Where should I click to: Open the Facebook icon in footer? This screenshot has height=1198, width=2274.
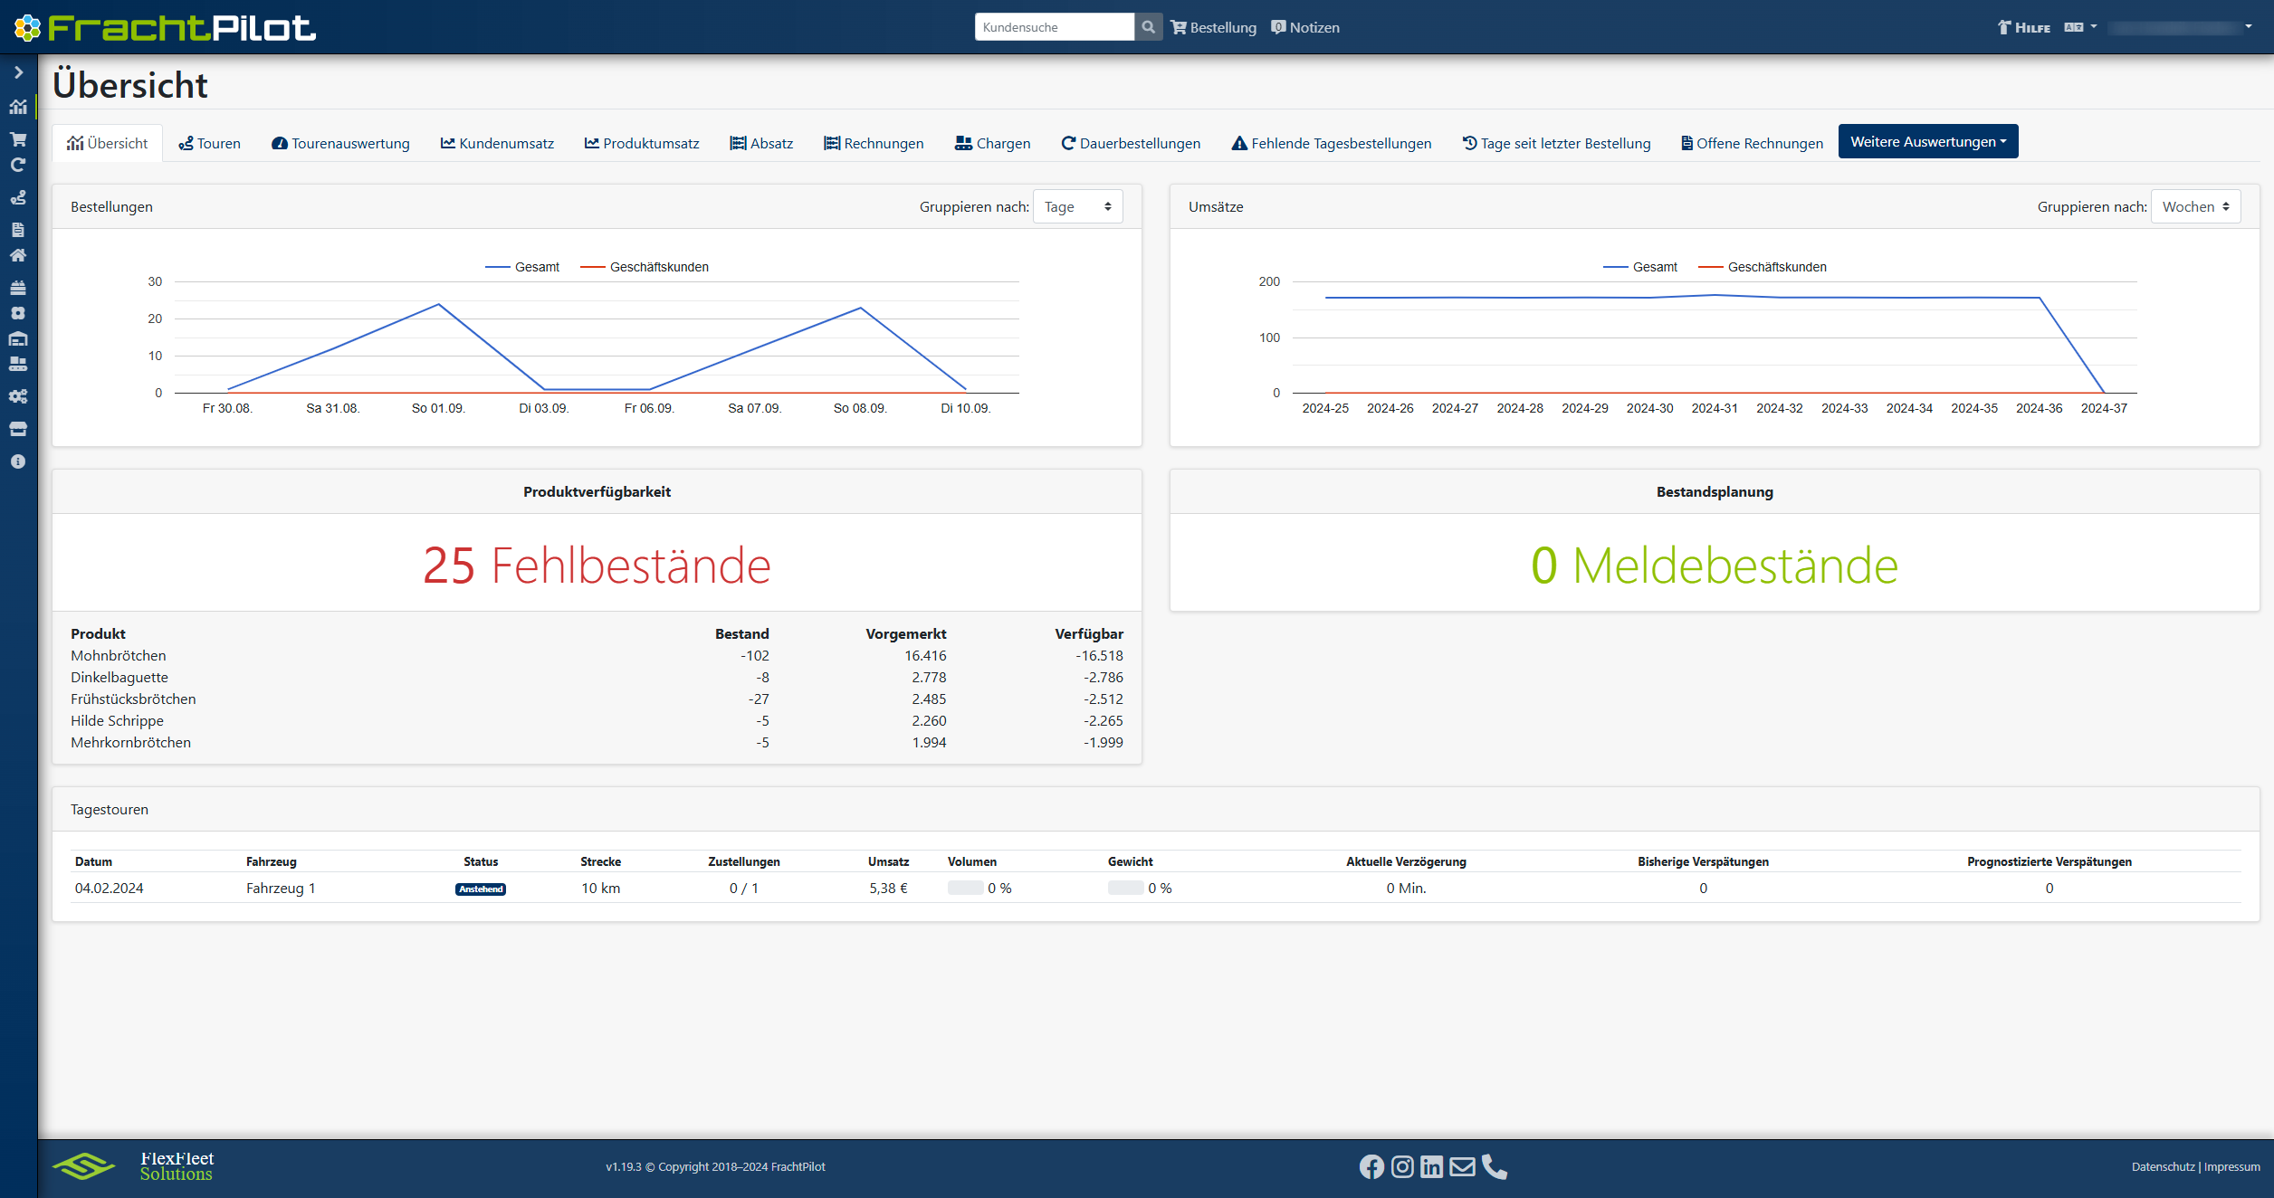1371,1167
